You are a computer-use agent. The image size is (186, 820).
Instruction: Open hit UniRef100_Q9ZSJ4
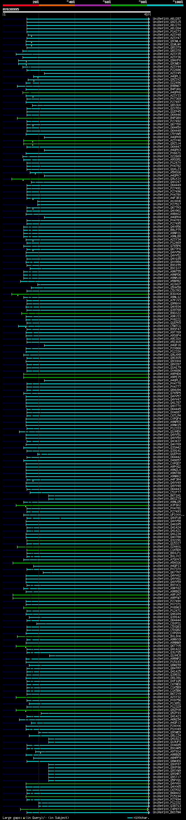click(x=167, y=144)
